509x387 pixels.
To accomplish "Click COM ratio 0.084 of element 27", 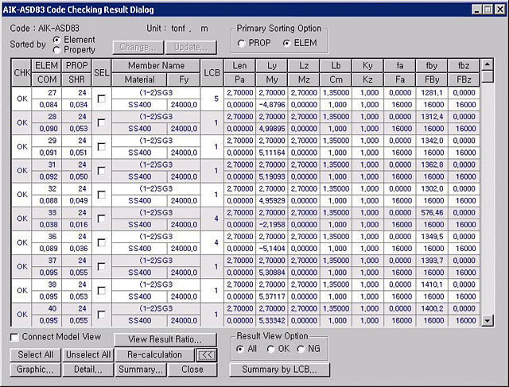I will (47, 105).
